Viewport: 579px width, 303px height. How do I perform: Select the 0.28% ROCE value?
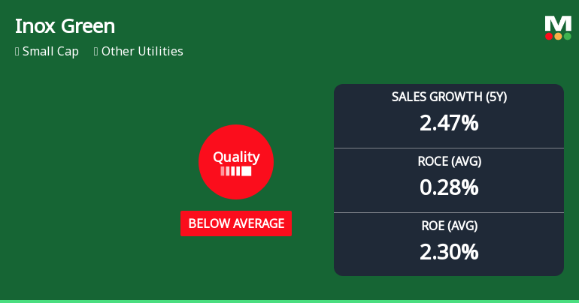(449, 187)
